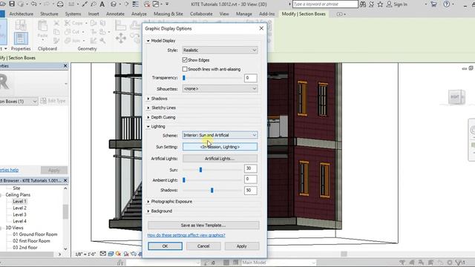Click the dialog Apply button
This screenshot has width=475, height=267.
point(242,246)
